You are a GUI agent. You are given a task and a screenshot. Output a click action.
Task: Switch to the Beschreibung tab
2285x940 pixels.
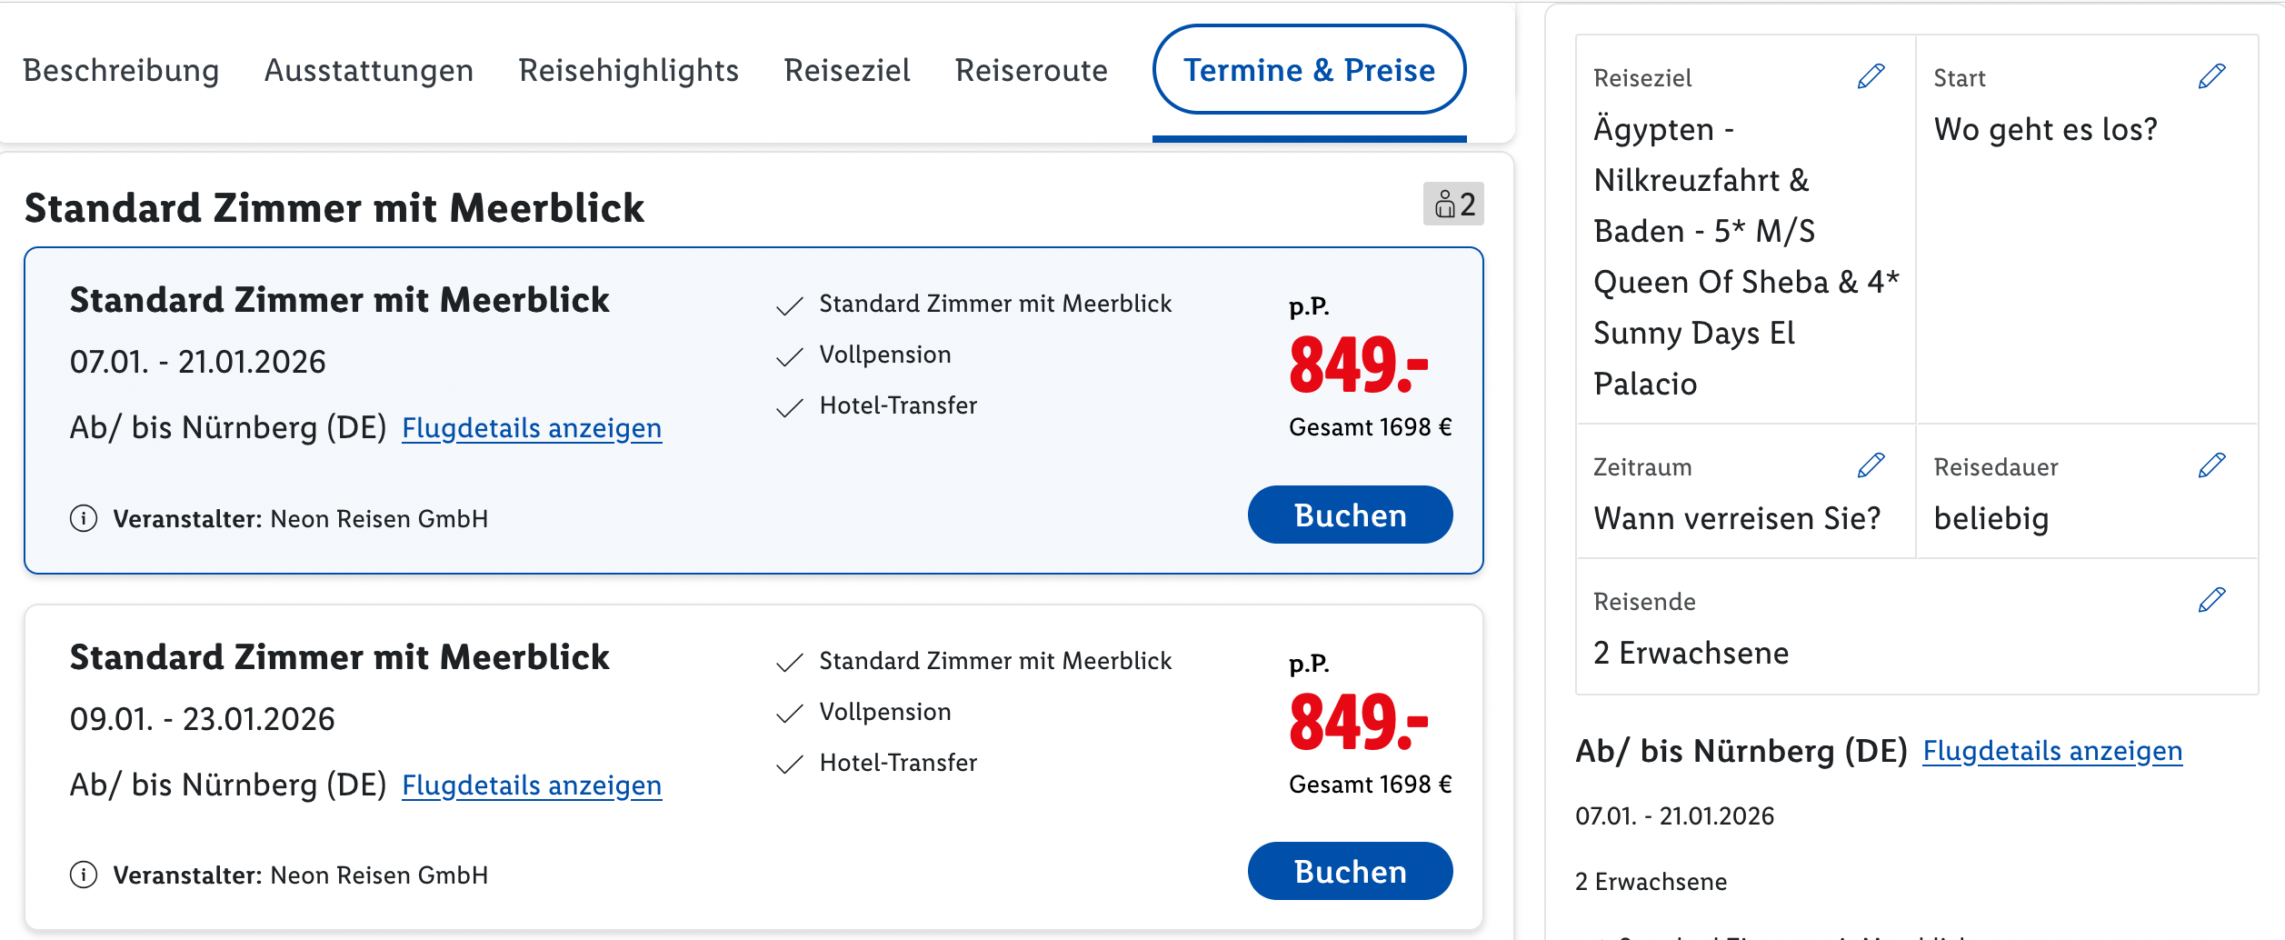[121, 70]
